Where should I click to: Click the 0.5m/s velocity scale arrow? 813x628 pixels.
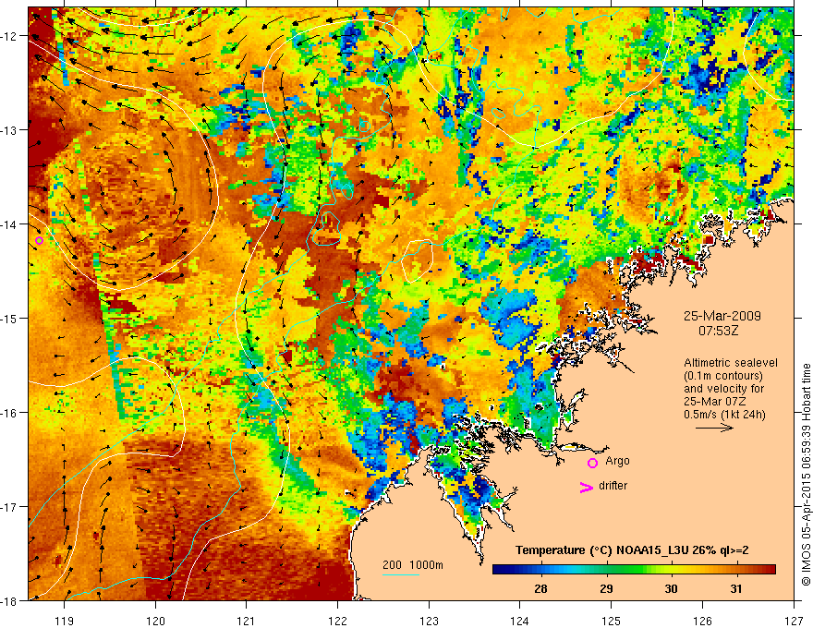coord(714,428)
